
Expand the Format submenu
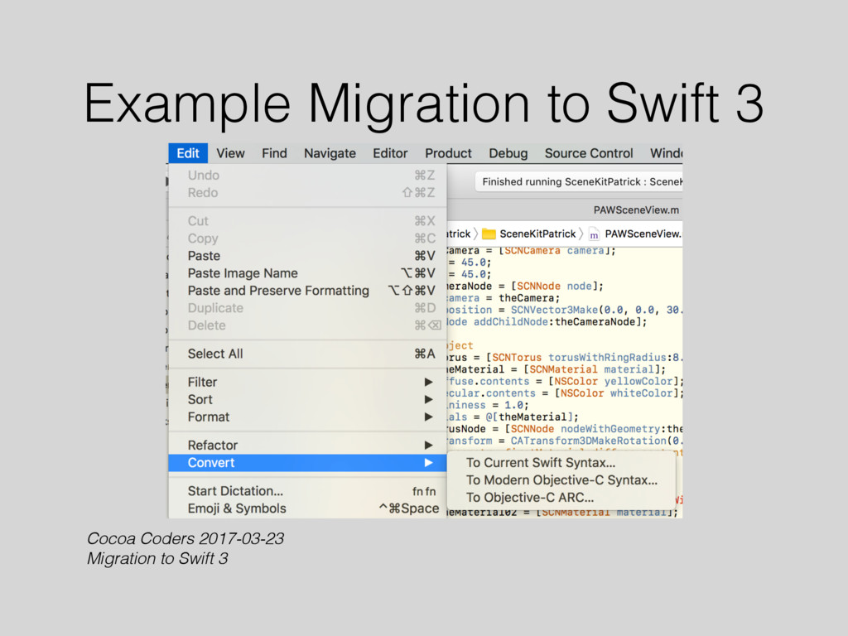coord(308,417)
